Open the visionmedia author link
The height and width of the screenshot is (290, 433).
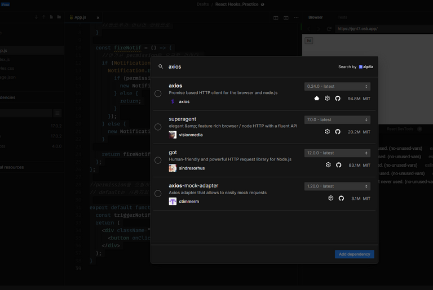click(191, 135)
